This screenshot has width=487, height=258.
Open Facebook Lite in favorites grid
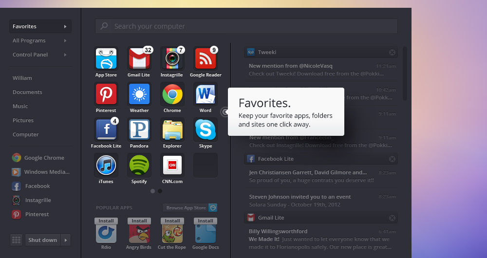[106, 129]
